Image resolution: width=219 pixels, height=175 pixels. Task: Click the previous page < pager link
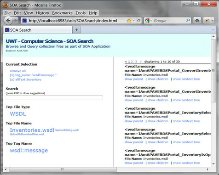click(126, 62)
